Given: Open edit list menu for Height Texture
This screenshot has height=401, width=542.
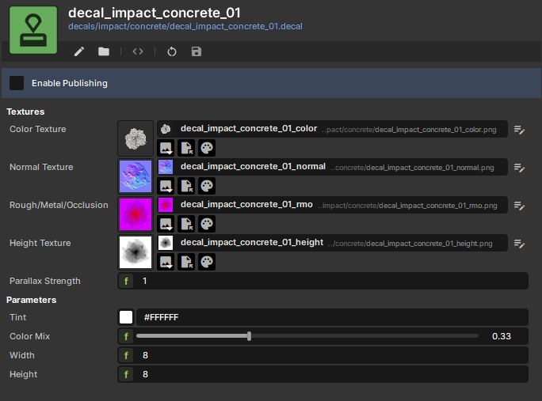Looking at the screenshot, I should pyautogui.click(x=520, y=244).
